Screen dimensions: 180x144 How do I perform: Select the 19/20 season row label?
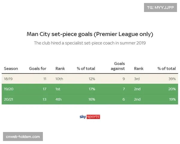coord(8,89)
